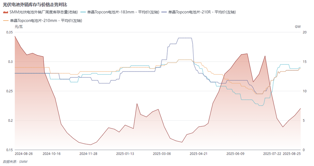The width and height of the screenshot is (314, 166).
Task: Click the red SMM inventory legend icon
Action: click(x=6, y=12)
